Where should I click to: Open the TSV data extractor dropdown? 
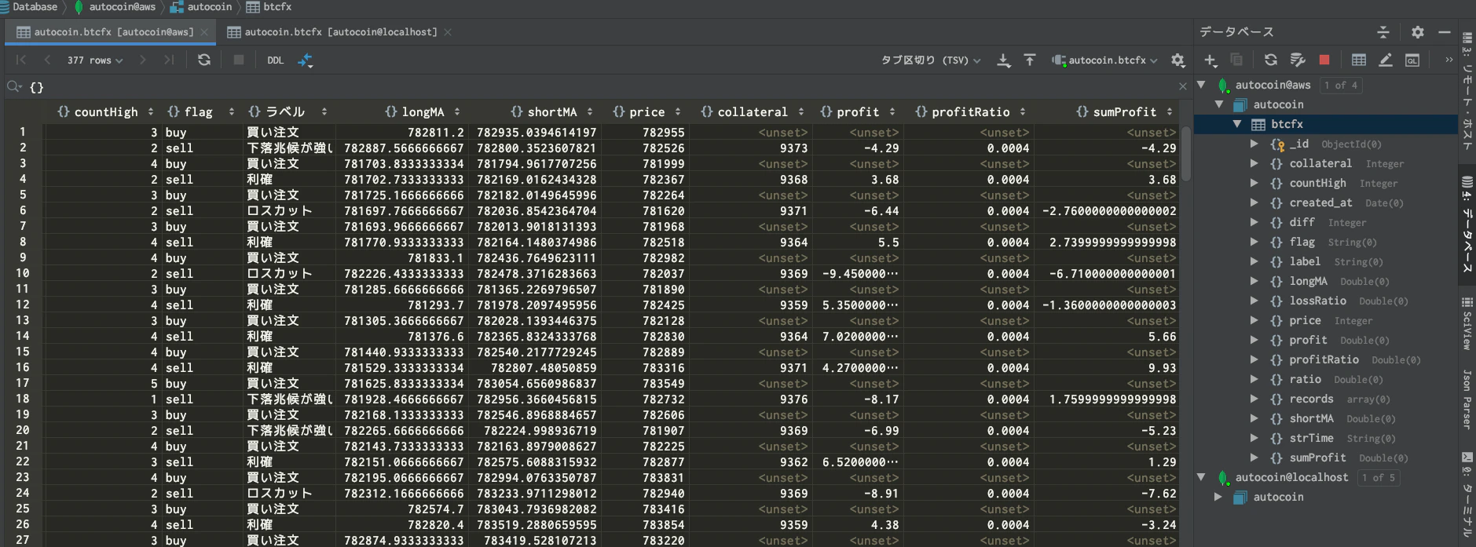coord(931,60)
